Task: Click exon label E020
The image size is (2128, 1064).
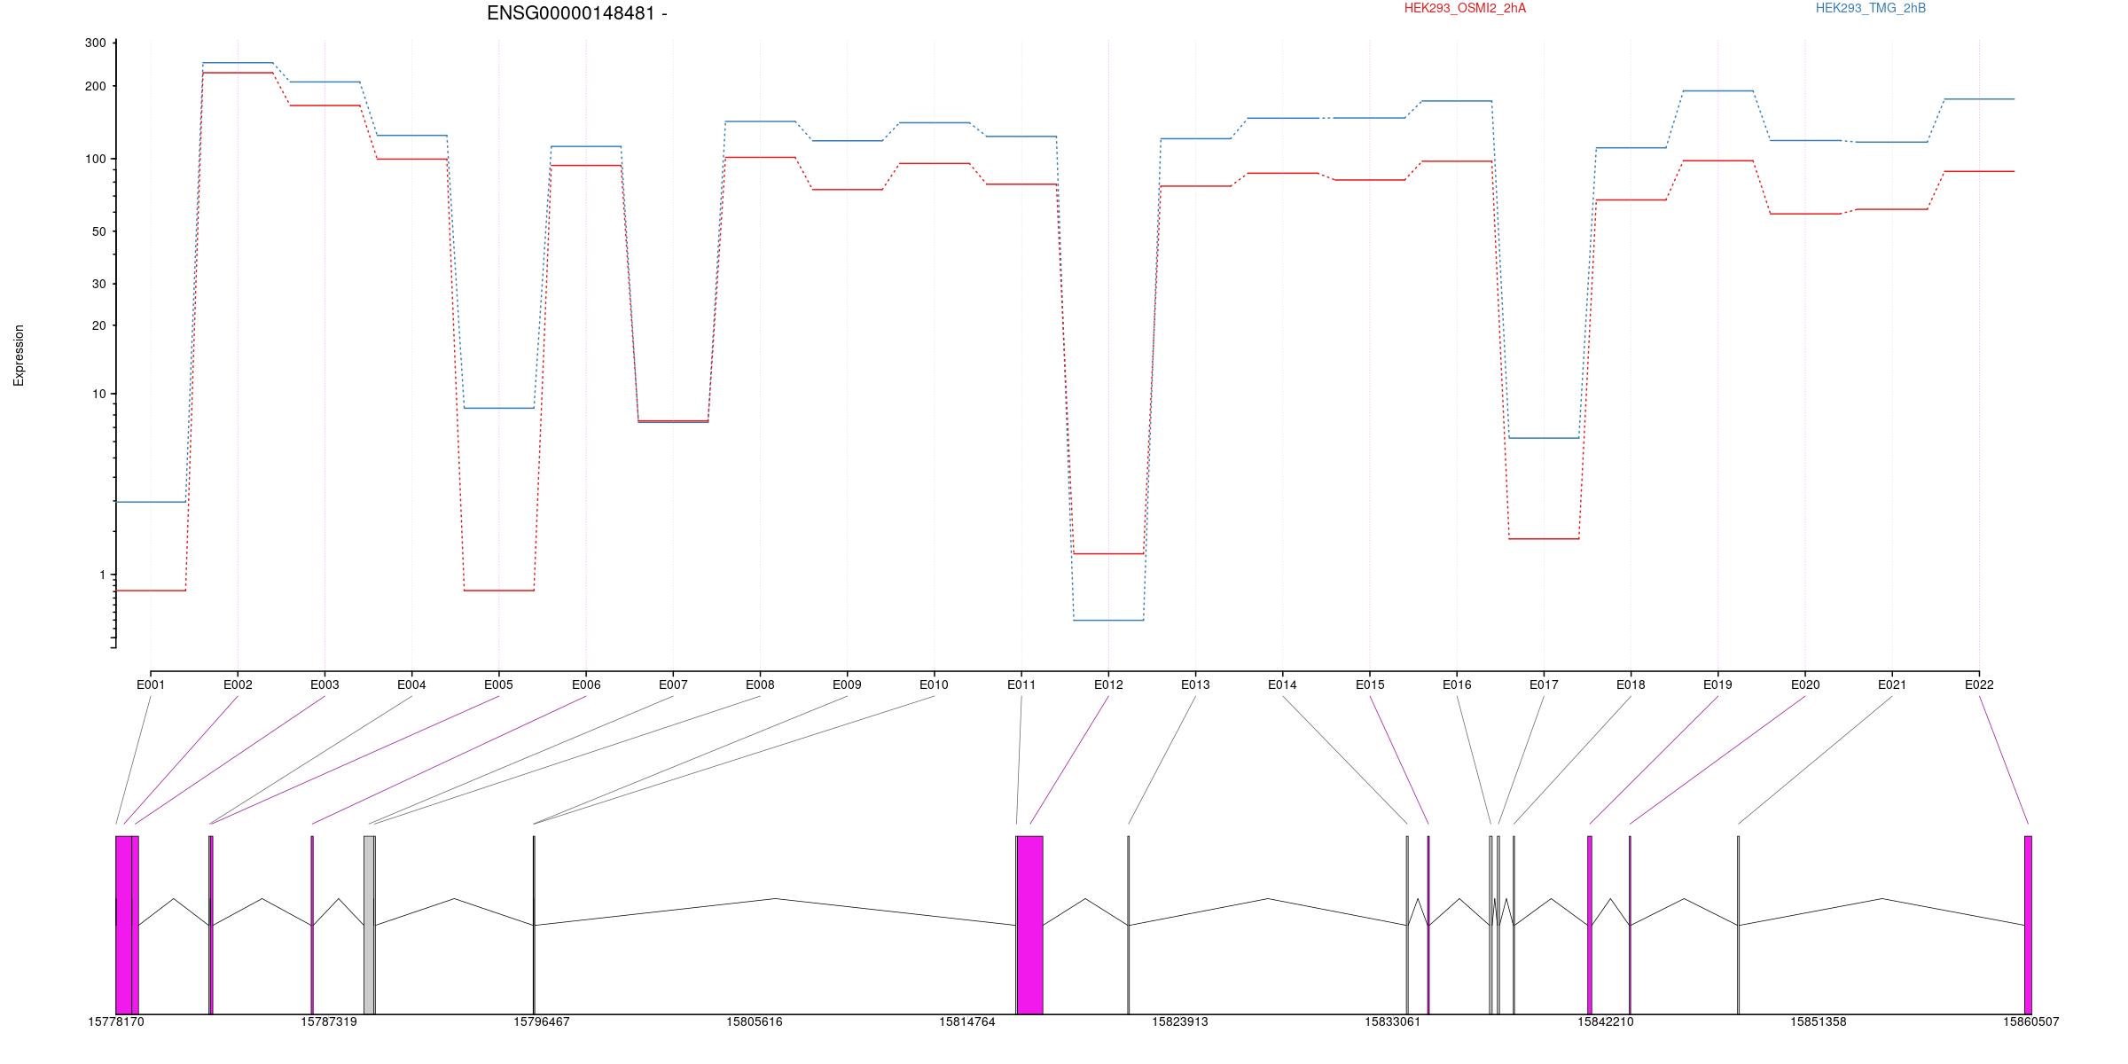Action: pyautogui.click(x=1805, y=685)
